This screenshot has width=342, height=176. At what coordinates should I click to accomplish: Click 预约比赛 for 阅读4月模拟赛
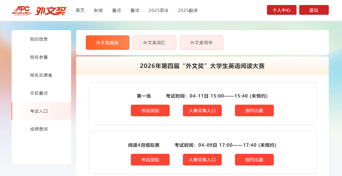click(254, 160)
